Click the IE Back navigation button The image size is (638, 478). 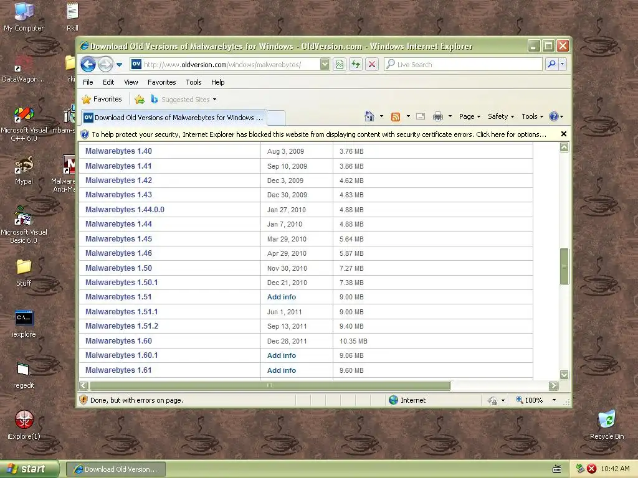tap(88, 64)
